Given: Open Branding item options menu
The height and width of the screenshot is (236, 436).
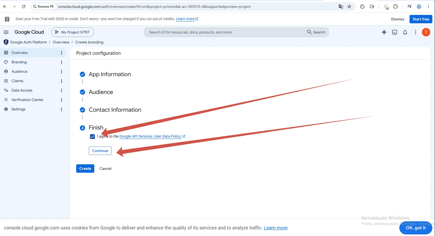Looking at the screenshot, I should [62, 62].
